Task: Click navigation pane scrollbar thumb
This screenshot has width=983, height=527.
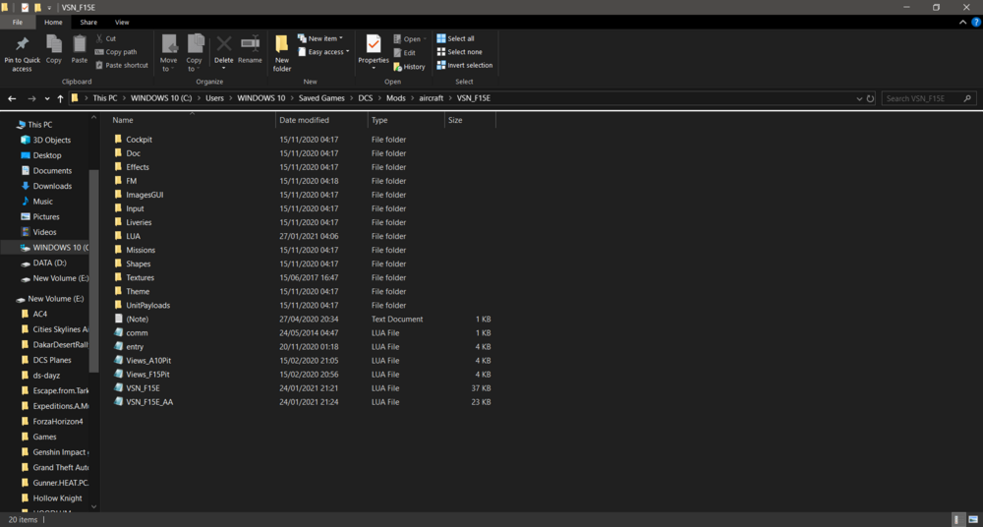Action: [94, 271]
